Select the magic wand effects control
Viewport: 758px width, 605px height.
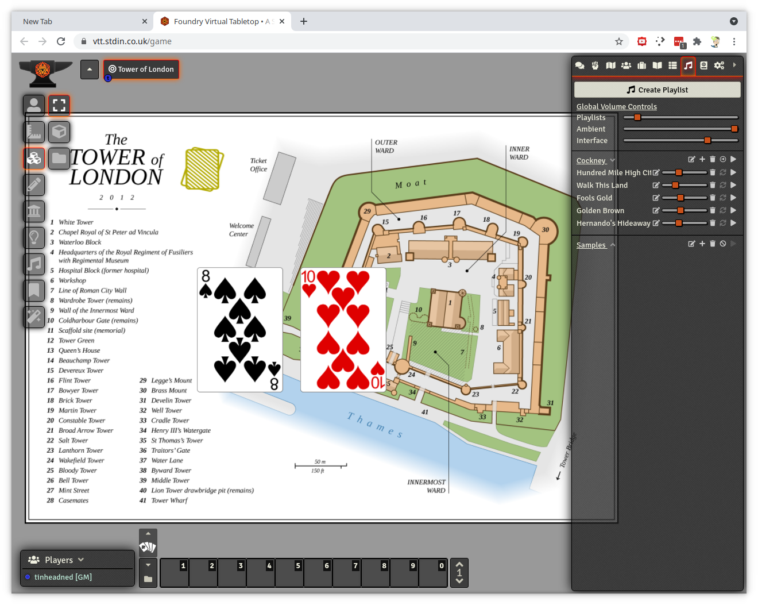click(34, 317)
